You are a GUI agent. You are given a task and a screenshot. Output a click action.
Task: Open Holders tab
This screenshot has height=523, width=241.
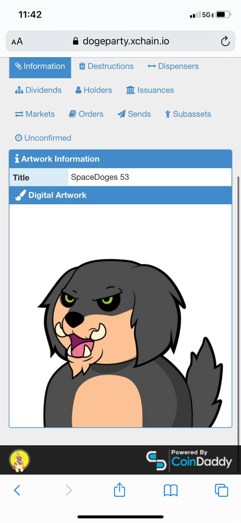pyautogui.click(x=93, y=90)
